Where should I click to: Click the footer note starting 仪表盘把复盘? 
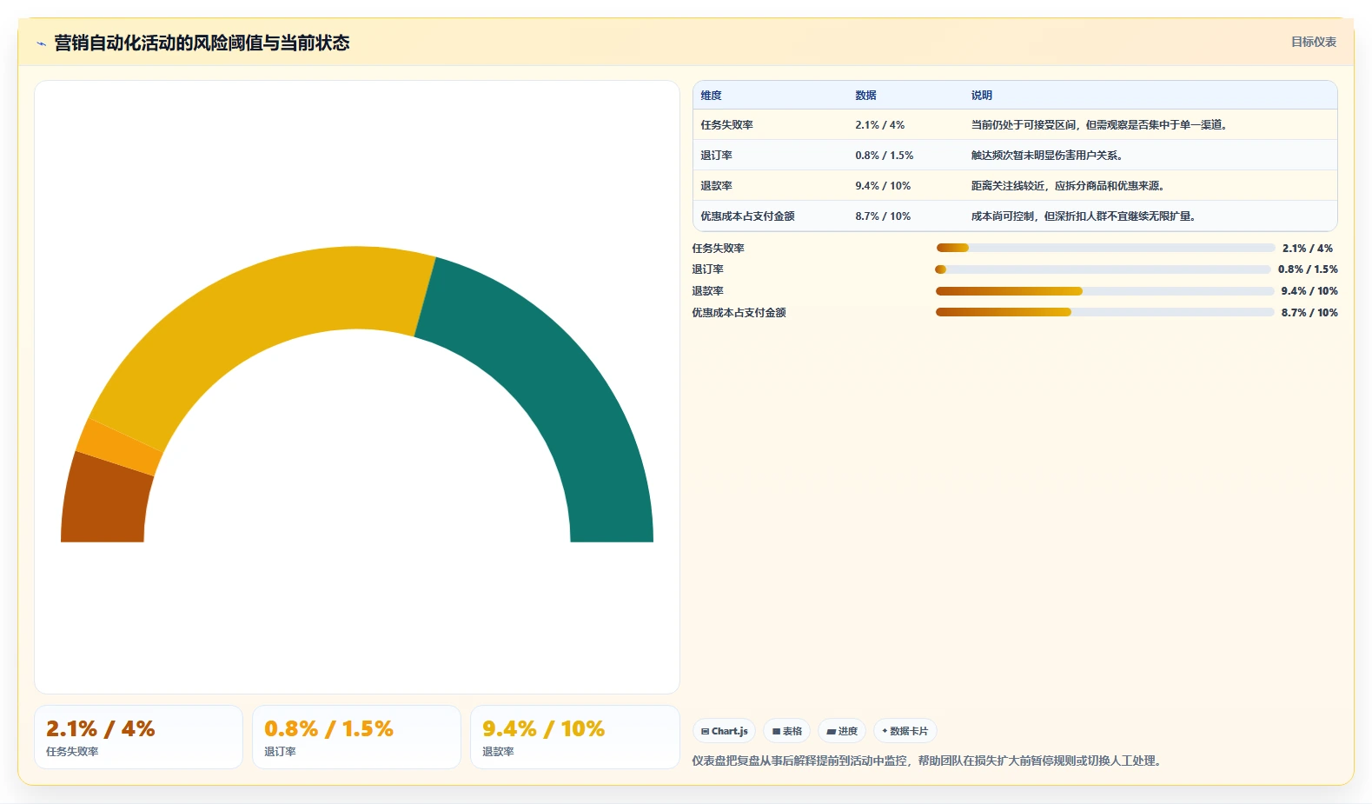929,761
